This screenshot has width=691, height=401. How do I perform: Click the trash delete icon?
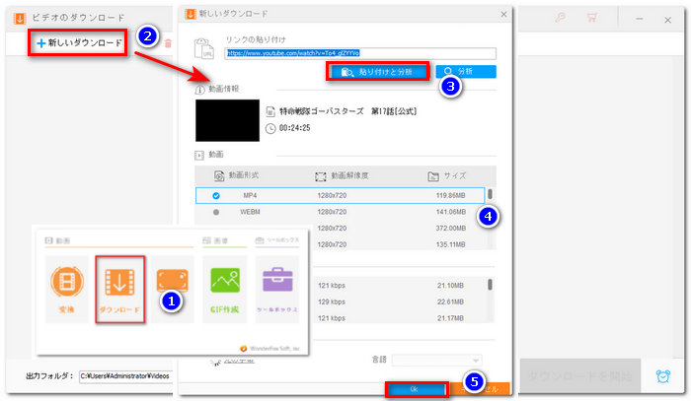click(169, 43)
